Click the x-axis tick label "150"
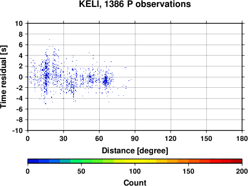248x186 pixels. tap(206, 138)
